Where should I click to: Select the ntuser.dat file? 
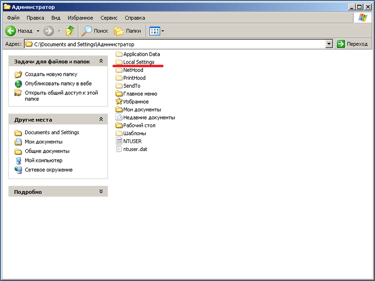coord(135,149)
